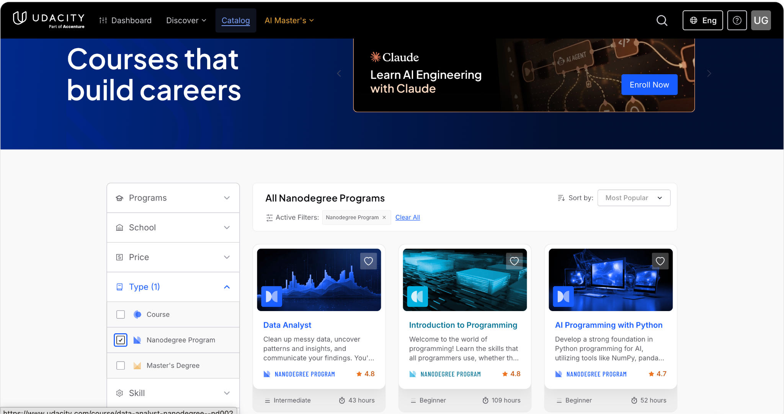784x414 pixels.
Task: Click the "All Nanodegree Programs" heading
Action: point(325,198)
